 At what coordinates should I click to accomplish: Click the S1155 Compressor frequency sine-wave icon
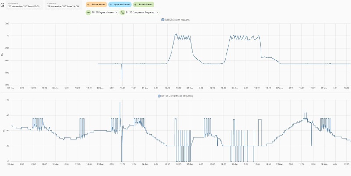pos(122,13)
